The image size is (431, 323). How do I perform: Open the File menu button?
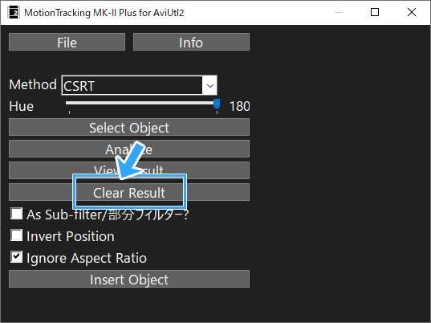[67, 42]
